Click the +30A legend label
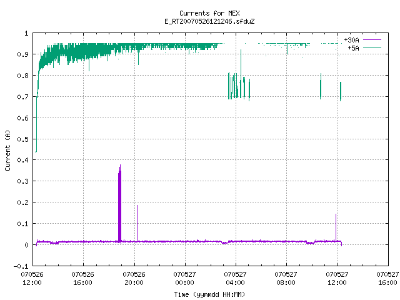This screenshot has width=400, height=300. tap(351, 40)
